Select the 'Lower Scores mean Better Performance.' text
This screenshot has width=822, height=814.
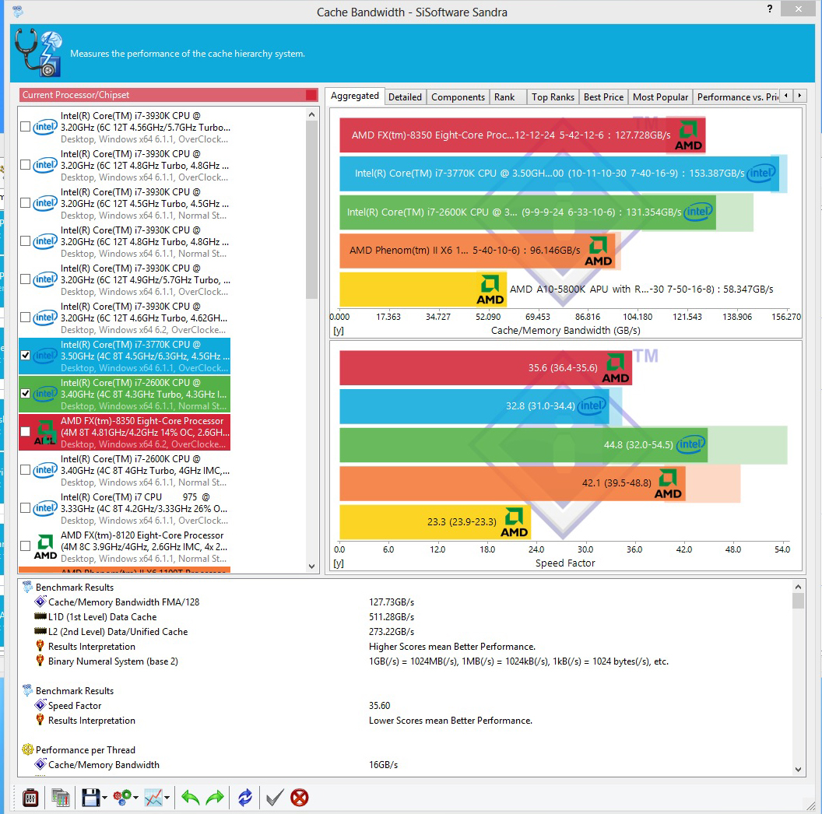point(451,720)
